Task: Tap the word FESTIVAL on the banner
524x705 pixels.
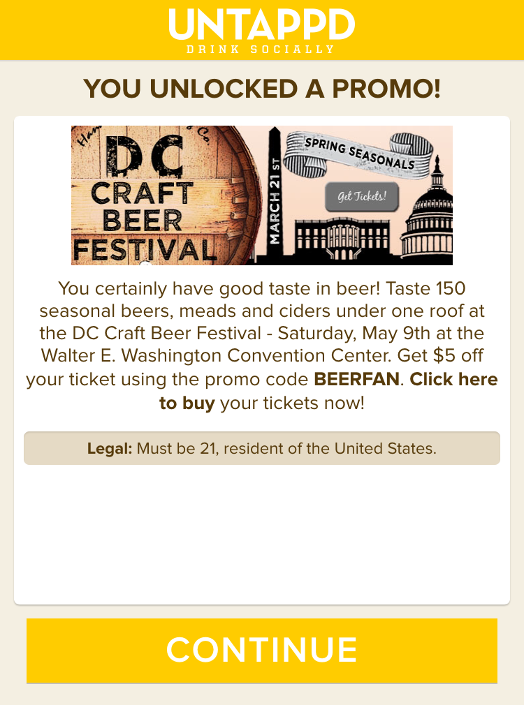Action: click(x=145, y=249)
